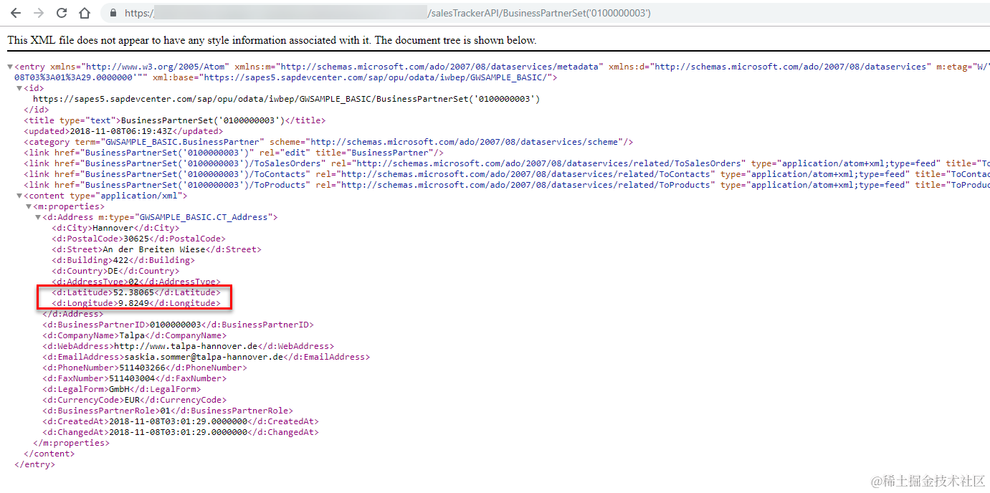Screen dimensions: 990x493
Task: Click the XML style information notice text
Action: 272,40
